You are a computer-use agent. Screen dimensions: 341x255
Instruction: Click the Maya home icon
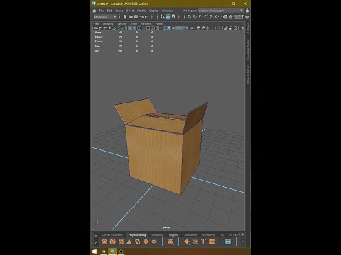pos(94,11)
